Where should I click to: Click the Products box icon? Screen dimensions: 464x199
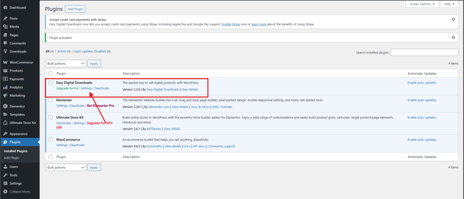tap(5, 71)
